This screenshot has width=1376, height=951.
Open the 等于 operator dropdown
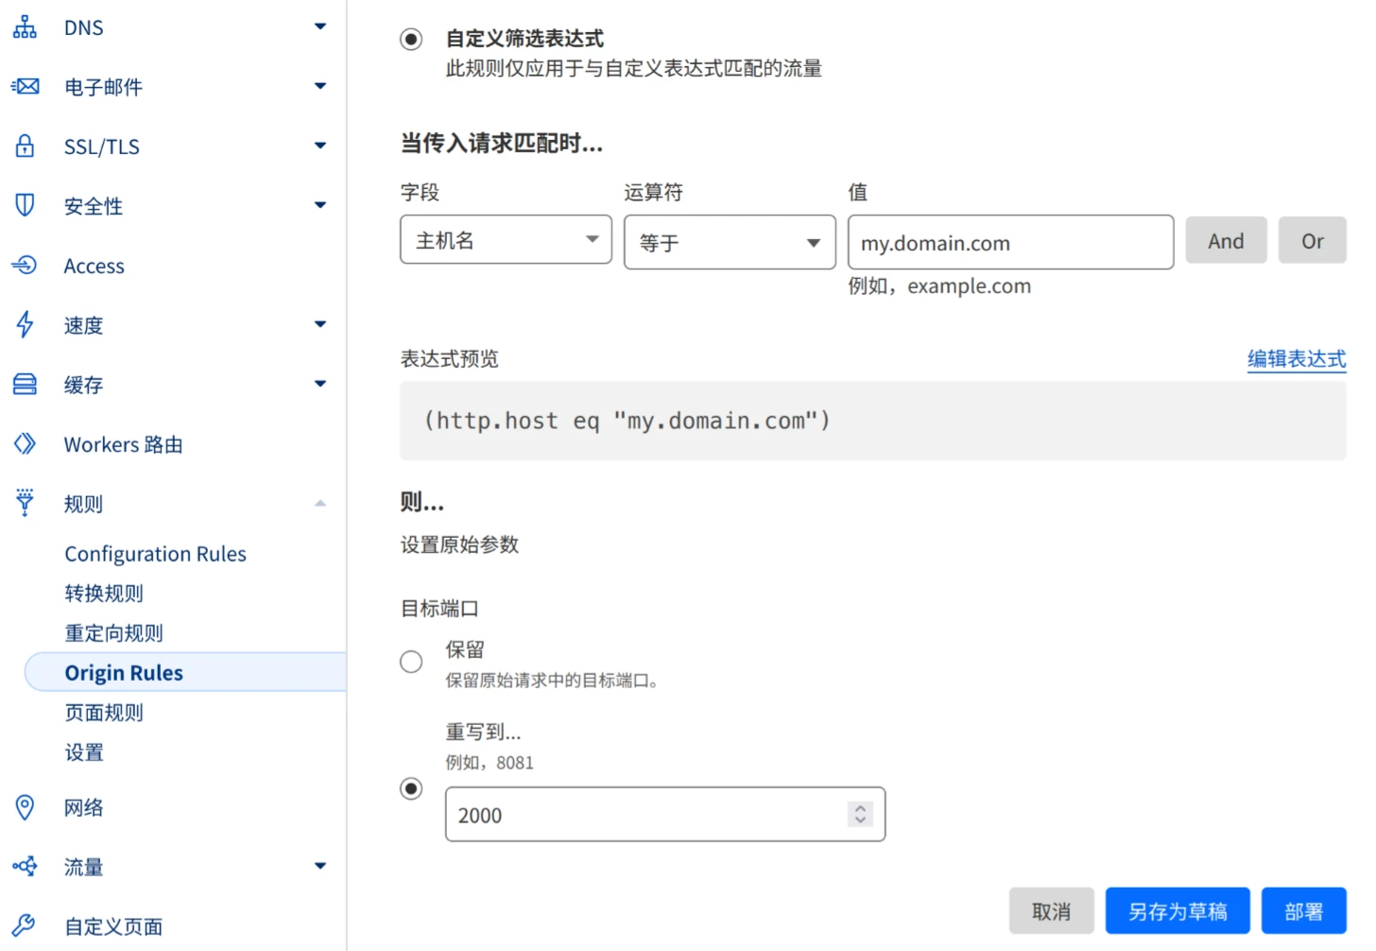[729, 242]
